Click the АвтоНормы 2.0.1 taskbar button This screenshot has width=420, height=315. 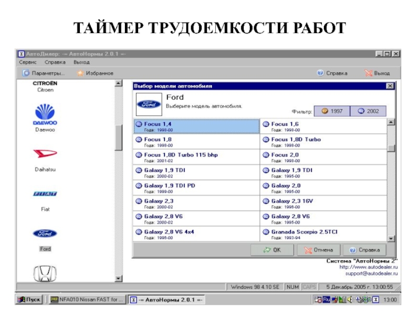pyautogui.click(x=166, y=300)
